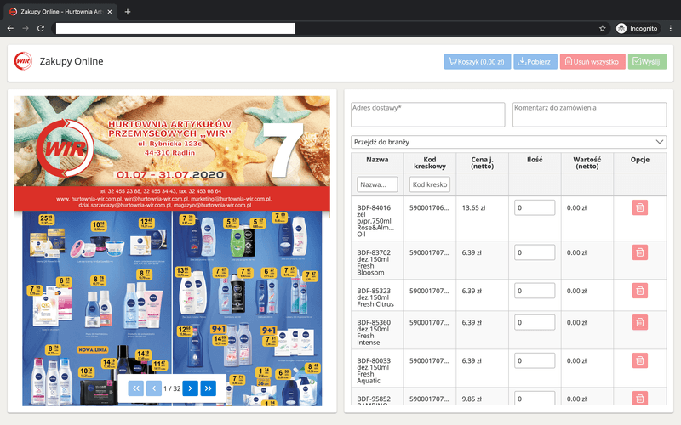Click the Zakupy Online page title
Screen dimensions: 681x425
click(x=72, y=61)
